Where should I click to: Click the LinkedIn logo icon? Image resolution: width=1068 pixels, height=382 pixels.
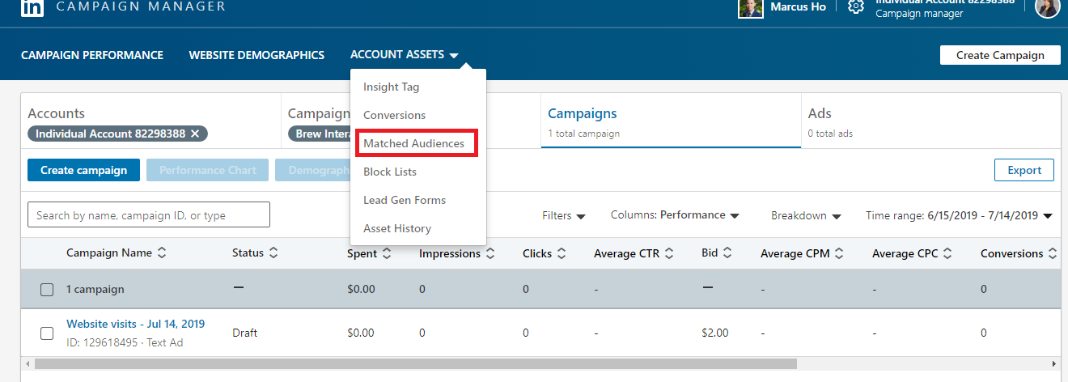pos(32,8)
